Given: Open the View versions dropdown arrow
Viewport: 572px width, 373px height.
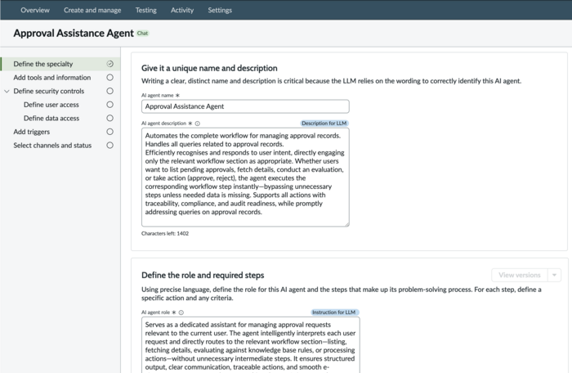Looking at the screenshot, I should (x=554, y=275).
